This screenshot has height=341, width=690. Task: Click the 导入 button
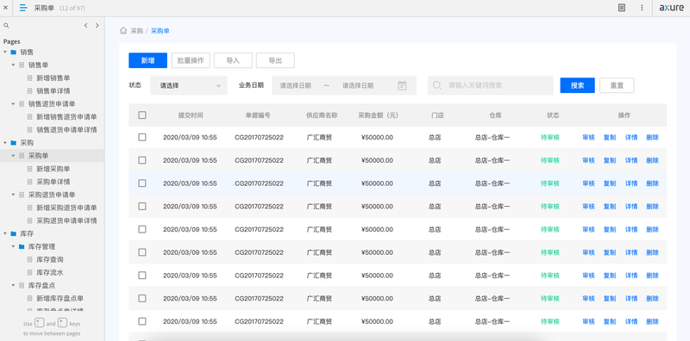233,60
